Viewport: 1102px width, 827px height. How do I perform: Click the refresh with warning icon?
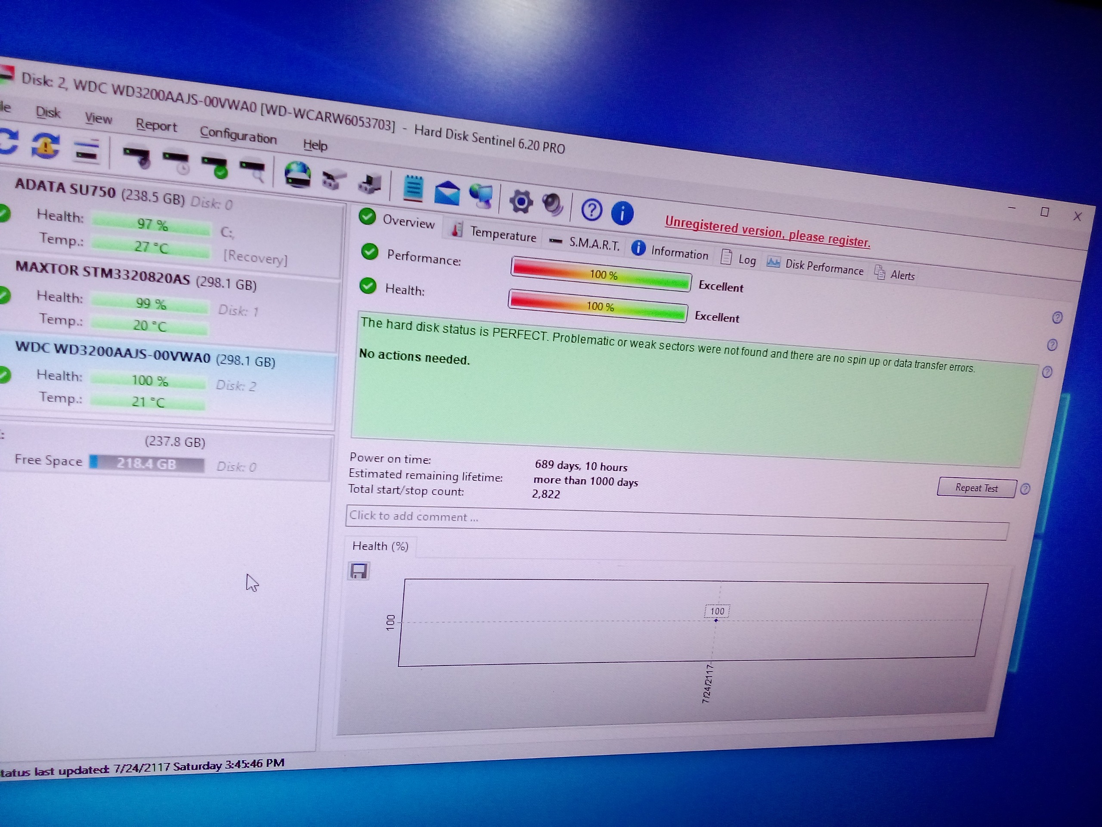point(45,146)
